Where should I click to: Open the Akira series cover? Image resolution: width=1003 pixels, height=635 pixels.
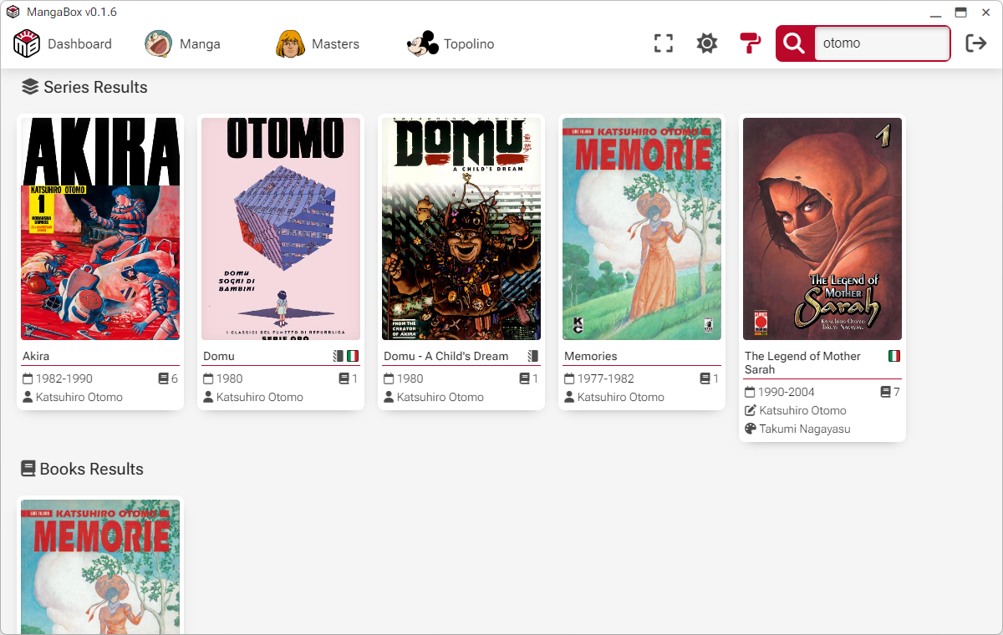[x=100, y=229]
